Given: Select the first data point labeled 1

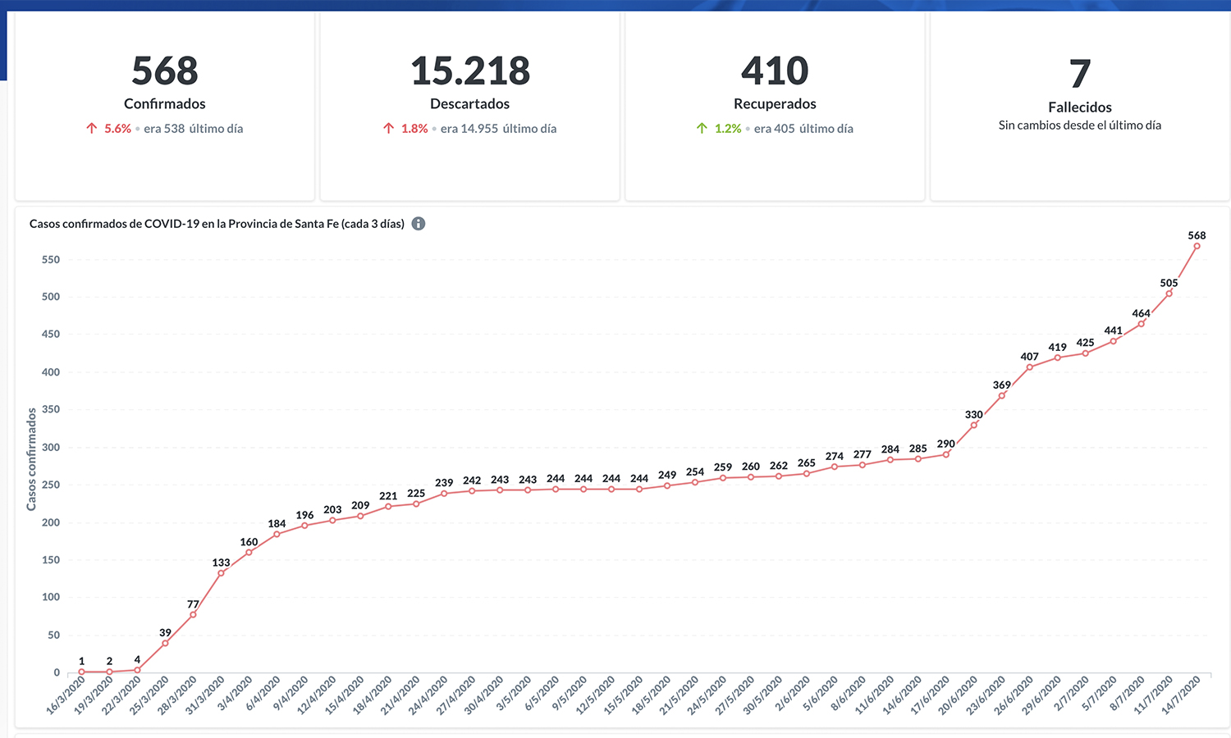Looking at the screenshot, I should (x=81, y=672).
